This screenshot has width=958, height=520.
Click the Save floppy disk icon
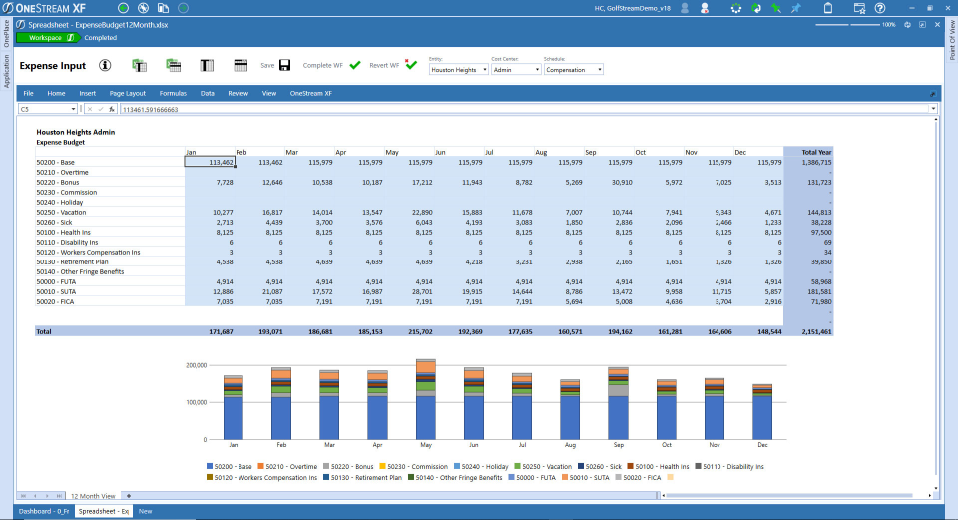[x=284, y=66]
